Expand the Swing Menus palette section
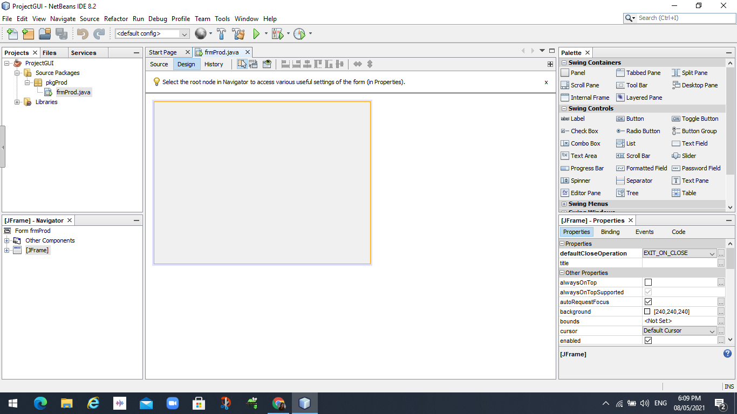Screen dimensions: 737x414 pyautogui.click(x=564, y=204)
